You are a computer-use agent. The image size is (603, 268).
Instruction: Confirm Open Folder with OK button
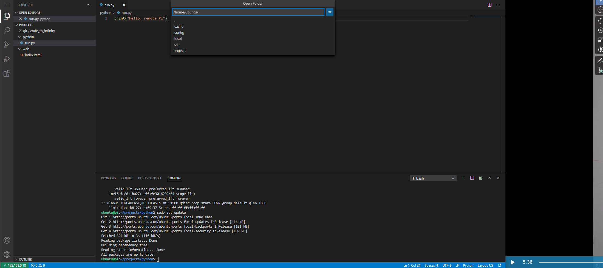tap(330, 12)
